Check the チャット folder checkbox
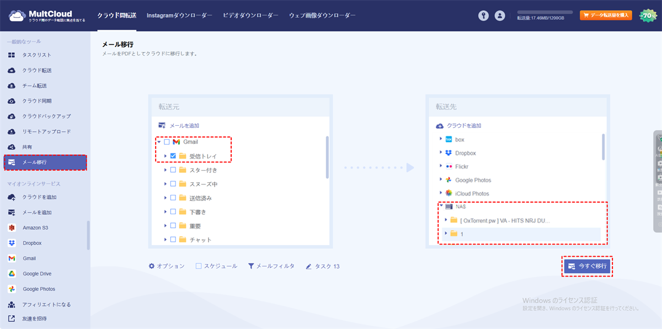 173,240
